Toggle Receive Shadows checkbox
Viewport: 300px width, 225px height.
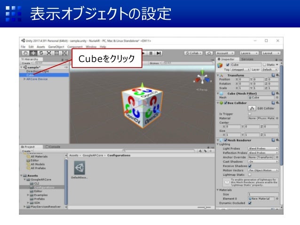click(x=250, y=166)
